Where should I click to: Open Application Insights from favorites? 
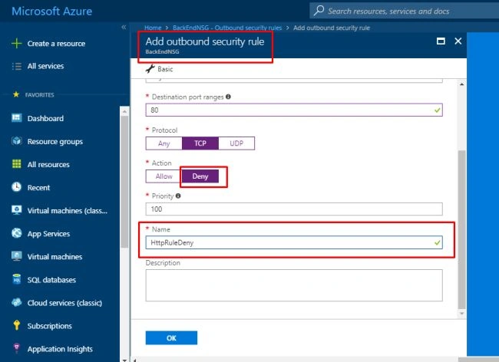60,349
